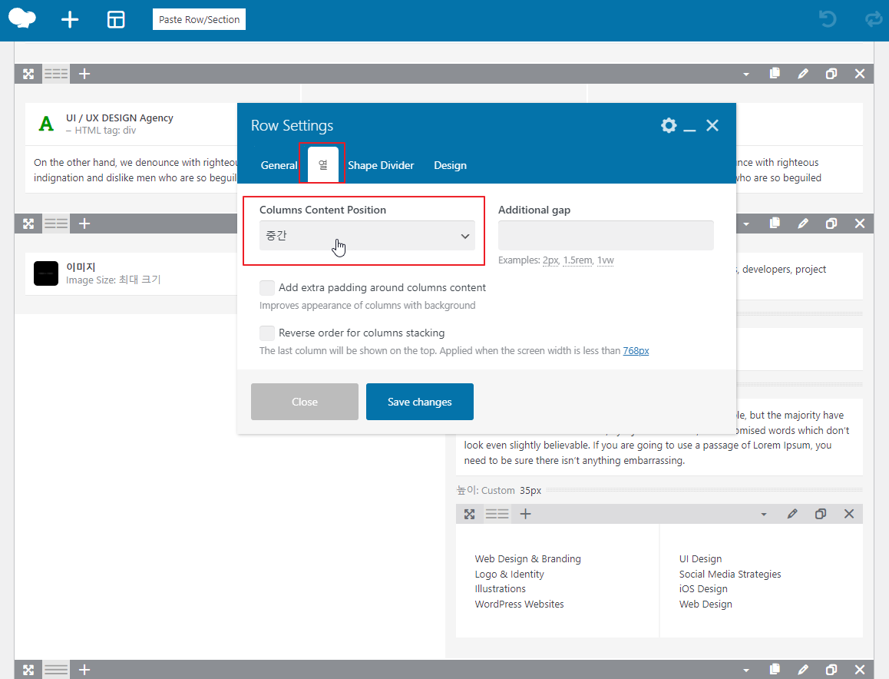Click the Close button

click(305, 402)
